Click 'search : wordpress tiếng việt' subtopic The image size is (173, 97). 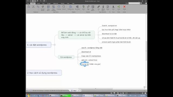[x=92, y=48]
